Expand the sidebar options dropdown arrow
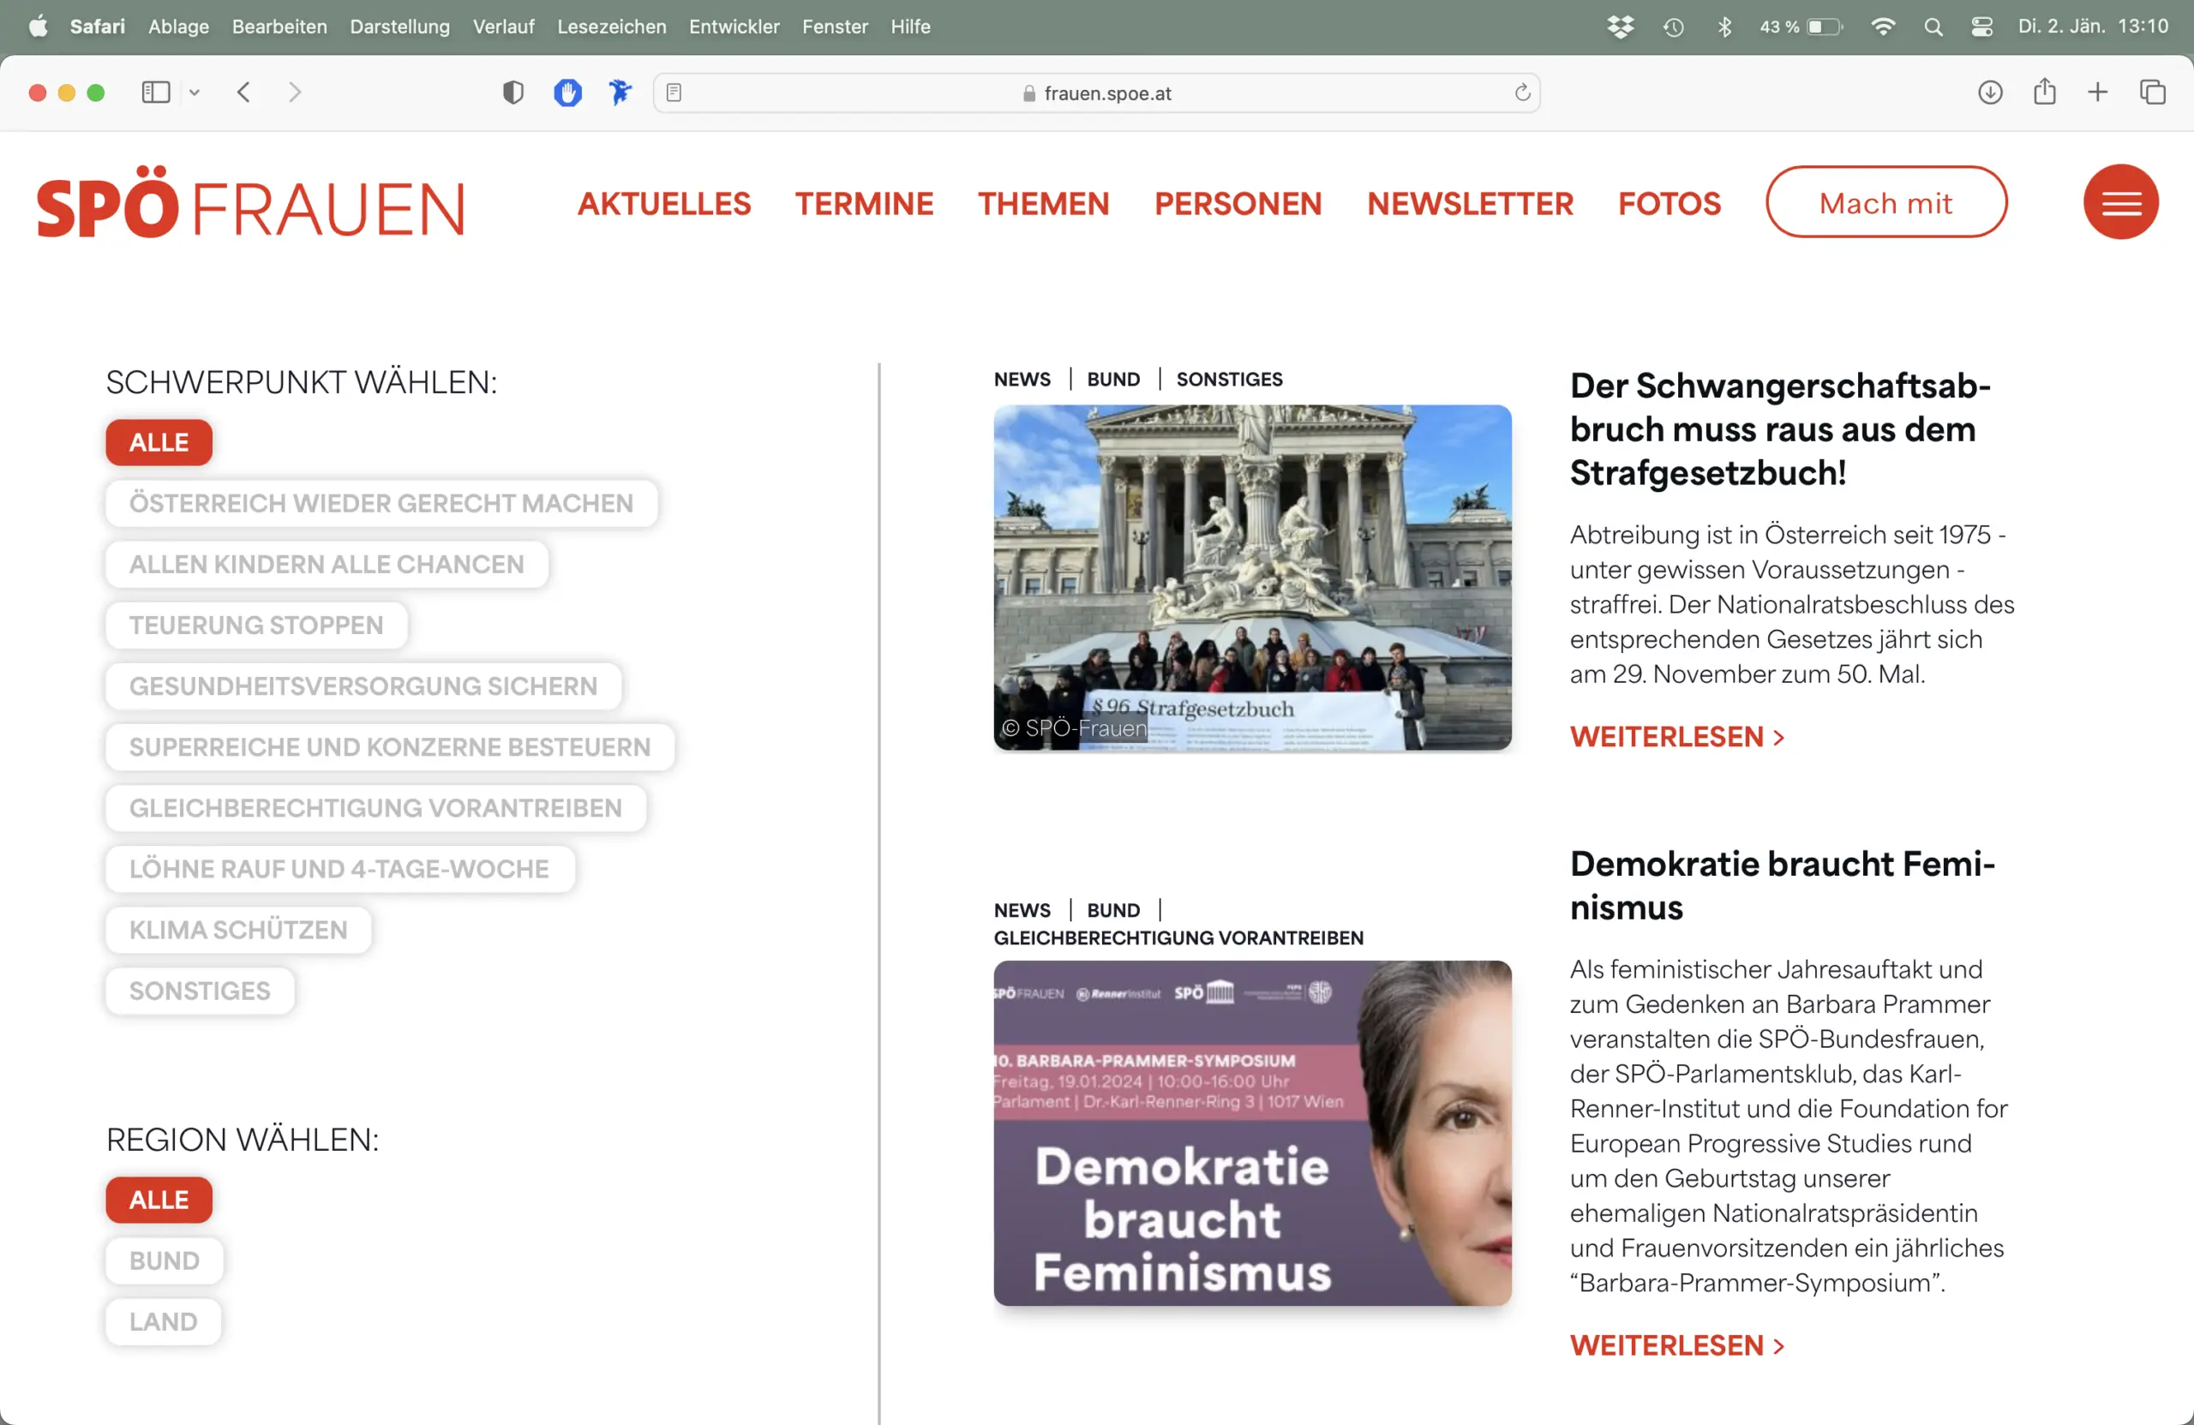Screen dimensions: 2194x1425 click(195, 93)
